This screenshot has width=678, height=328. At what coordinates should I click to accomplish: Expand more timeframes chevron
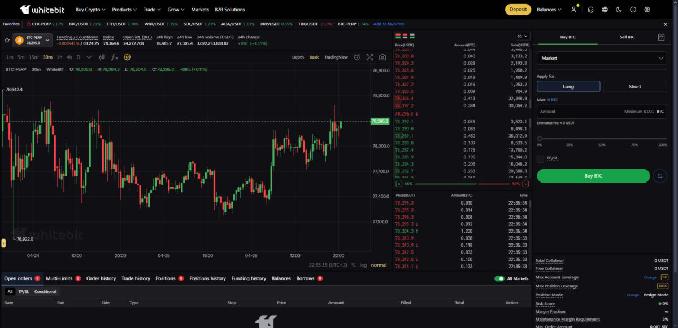[x=89, y=57]
